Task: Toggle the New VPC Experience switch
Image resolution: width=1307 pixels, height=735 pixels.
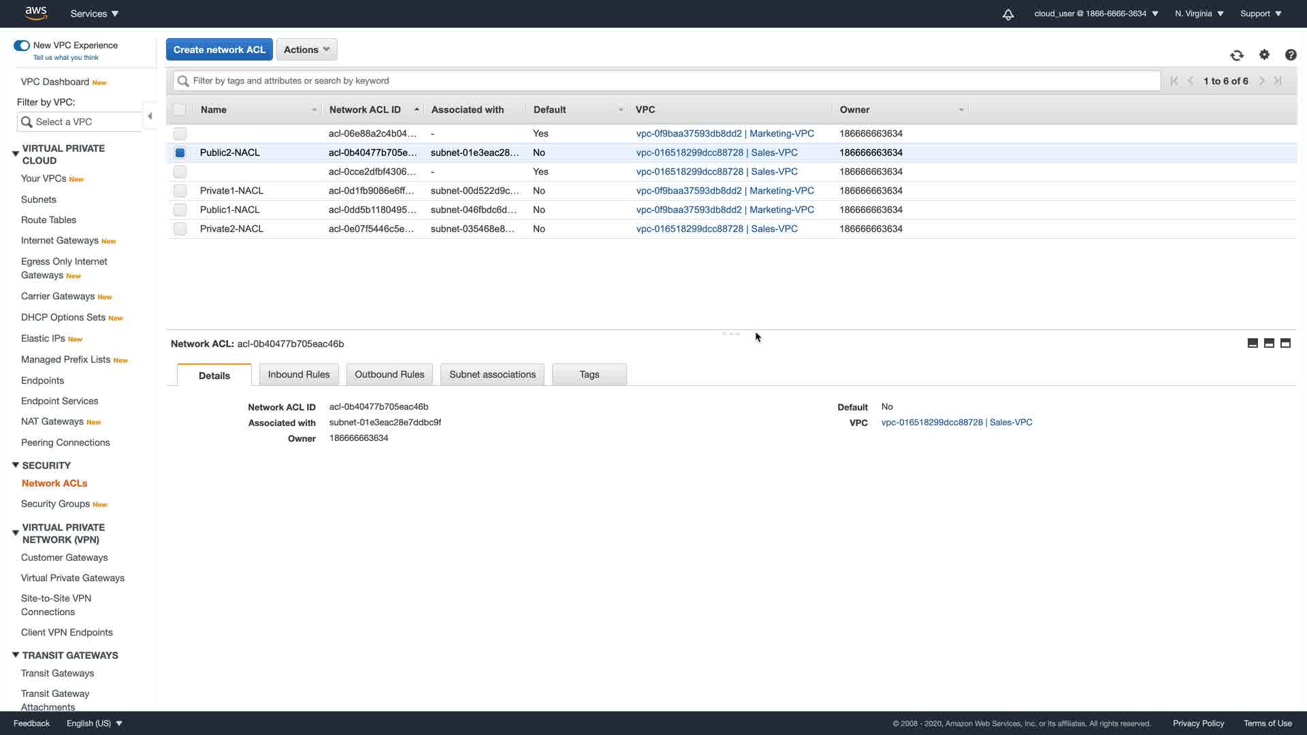Action: click(22, 46)
